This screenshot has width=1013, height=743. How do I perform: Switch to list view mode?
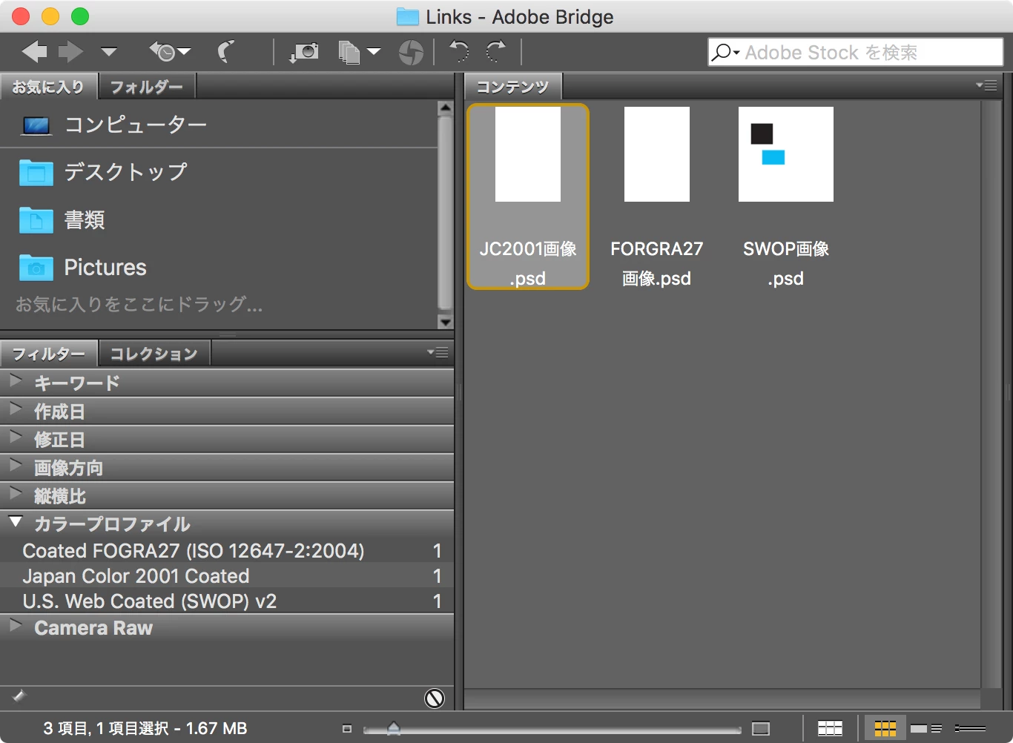(970, 729)
